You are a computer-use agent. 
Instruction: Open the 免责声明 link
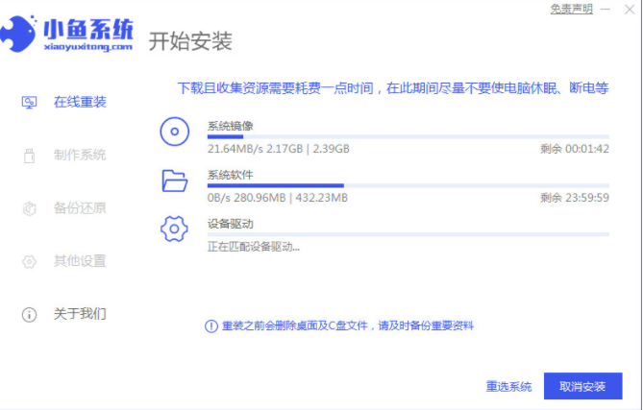tap(570, 8)
